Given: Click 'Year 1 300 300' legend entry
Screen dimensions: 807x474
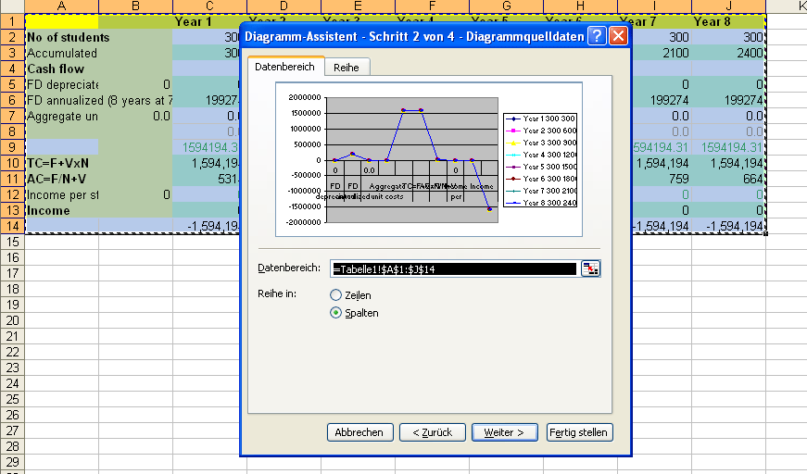Looking at the screenshot, I should click(541, 118).
